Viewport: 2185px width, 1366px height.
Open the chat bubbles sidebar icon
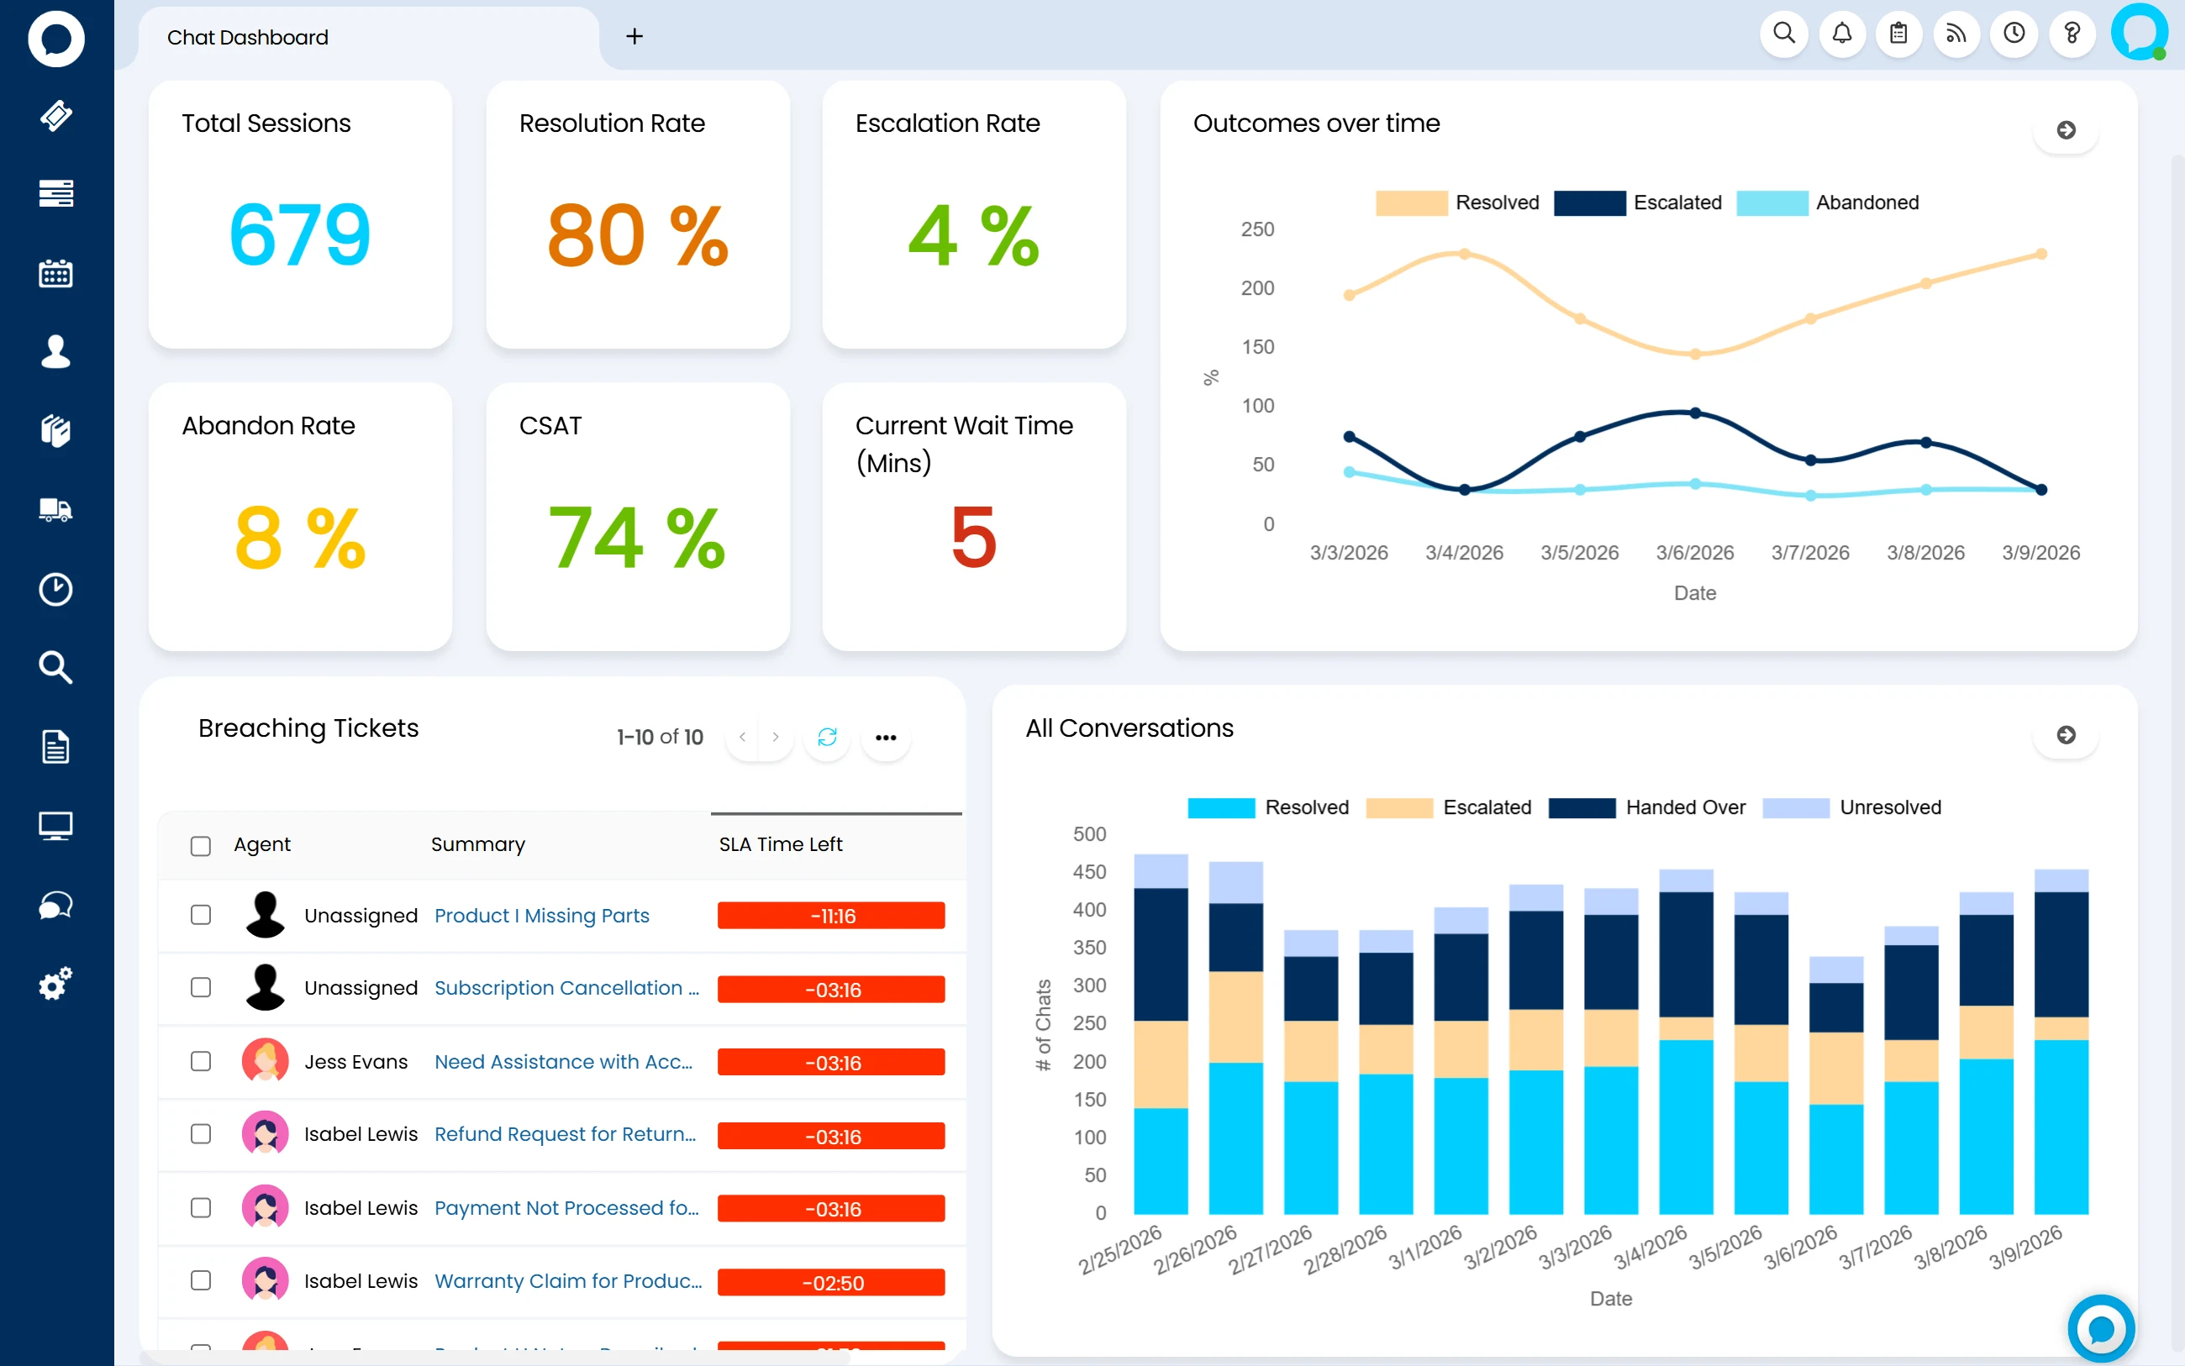tap(56, 906)
